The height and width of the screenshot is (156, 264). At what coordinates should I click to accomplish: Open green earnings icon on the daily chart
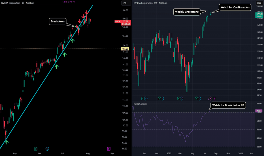[x=35, y=149]
